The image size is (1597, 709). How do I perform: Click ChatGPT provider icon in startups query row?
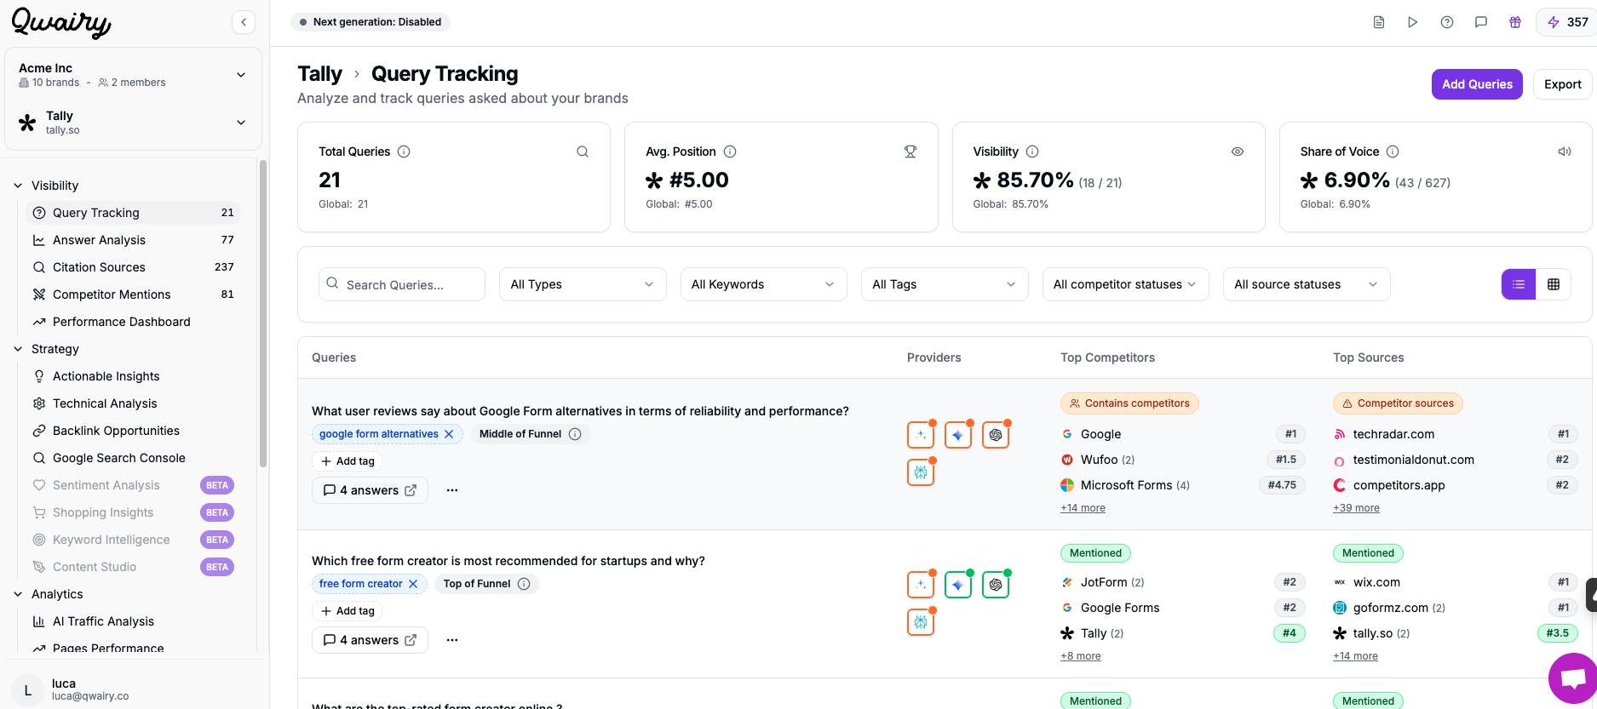tap(996, 585)
